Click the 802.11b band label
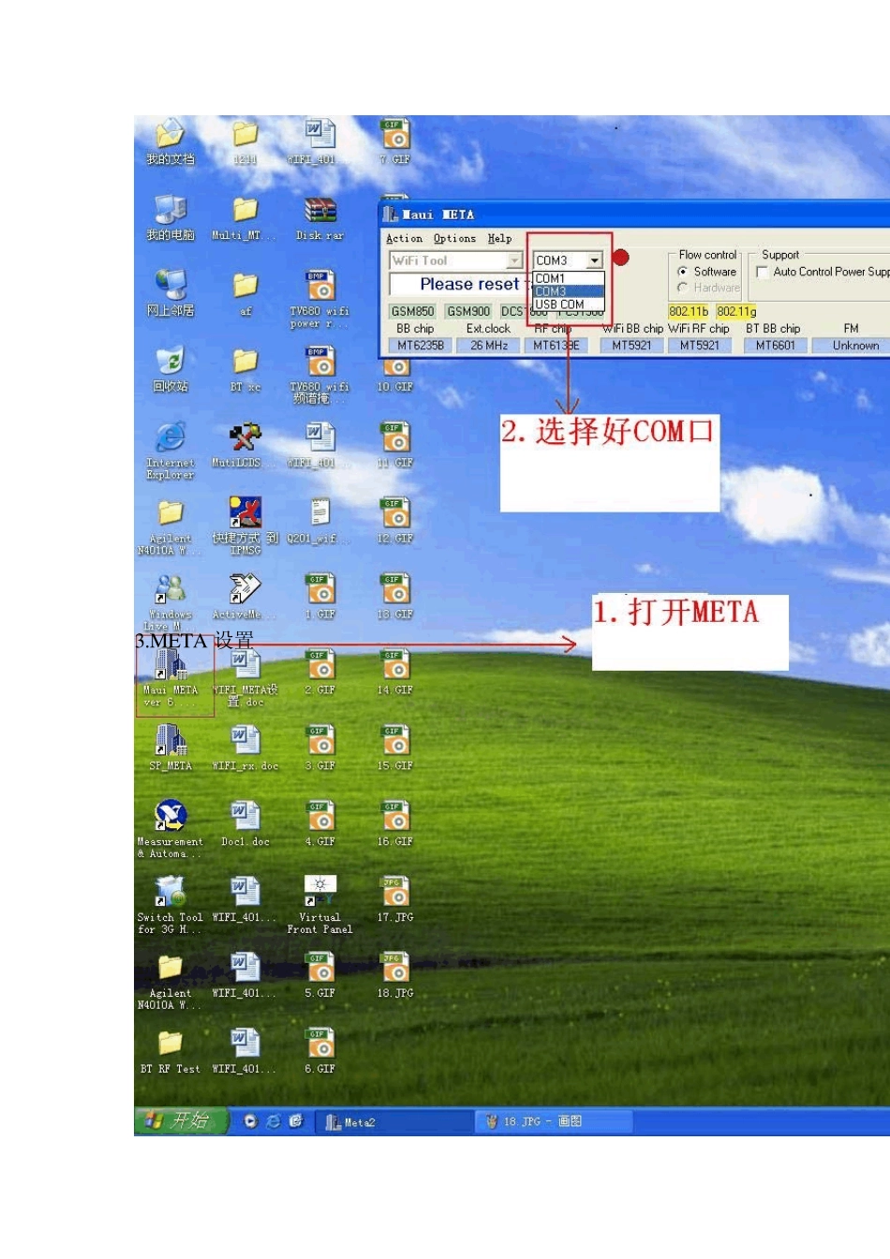 (x=689, y=311)
